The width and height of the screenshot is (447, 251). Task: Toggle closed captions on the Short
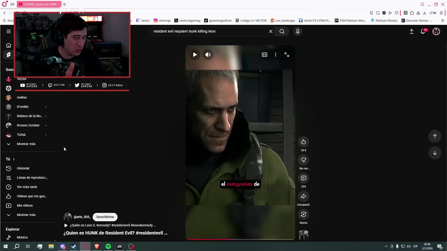[x=264, y=55]
